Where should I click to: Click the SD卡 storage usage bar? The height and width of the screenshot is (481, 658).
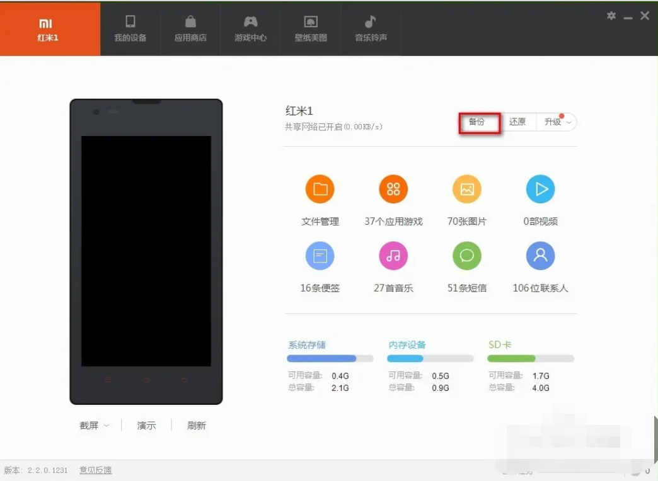click(x=531, y=359)
